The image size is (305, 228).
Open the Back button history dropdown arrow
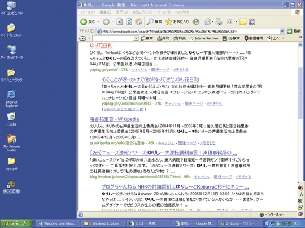pyautogui.click(x=98, y=22)
